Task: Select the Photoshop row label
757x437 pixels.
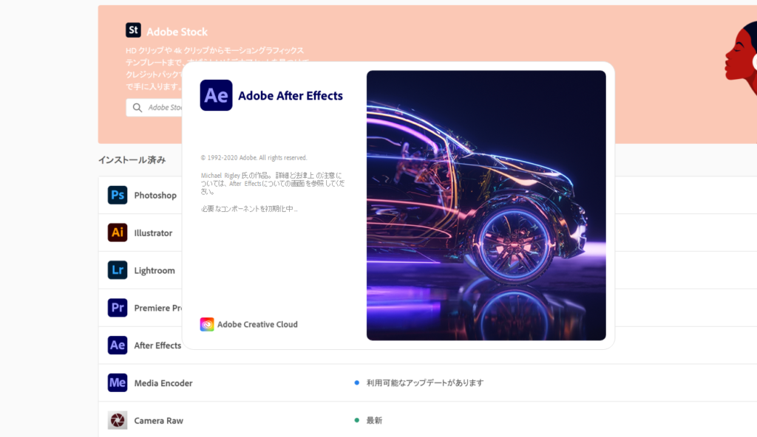Action: point(155,196)
